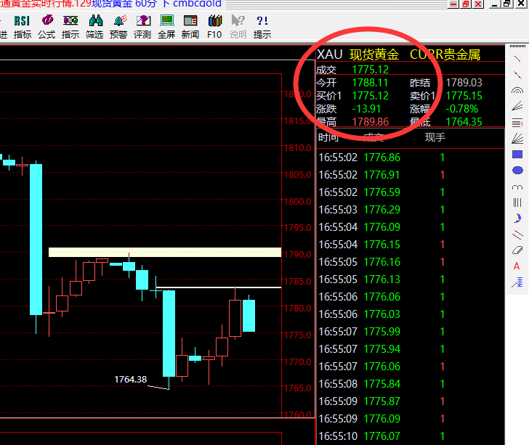Select the eraser tool
The image size is (529, 445).
tap(517, 250)
